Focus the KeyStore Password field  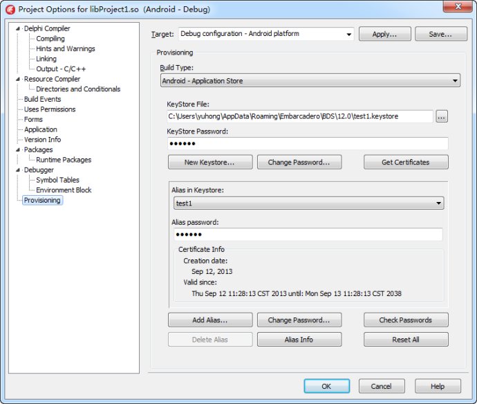pos(308,143)
